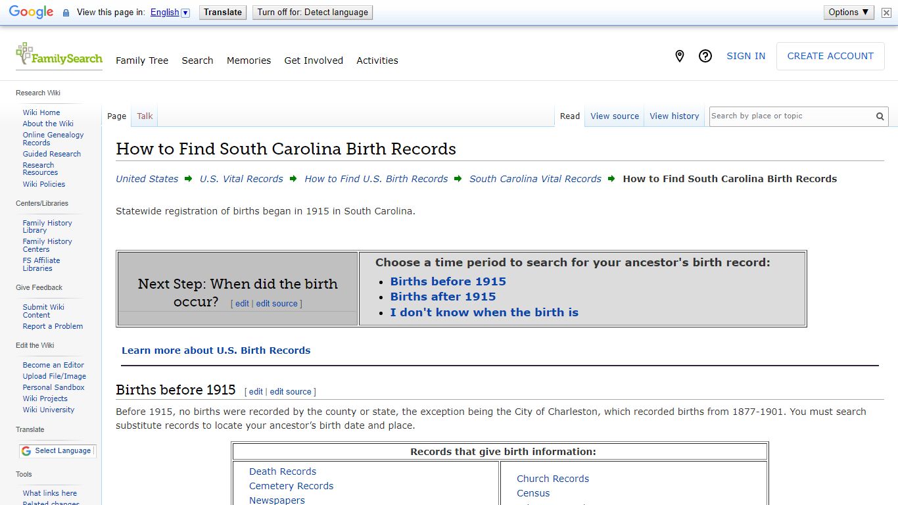Click the location pin icon

point(680,56)
